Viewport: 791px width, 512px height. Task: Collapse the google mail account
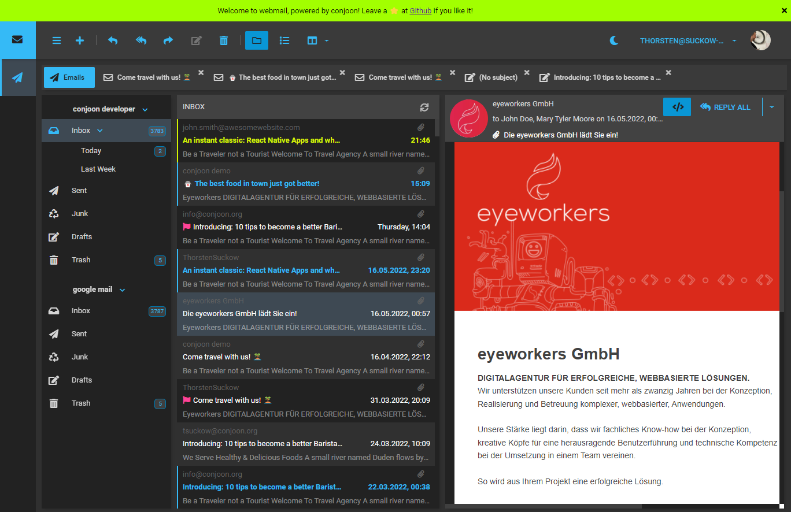[122, 290]
